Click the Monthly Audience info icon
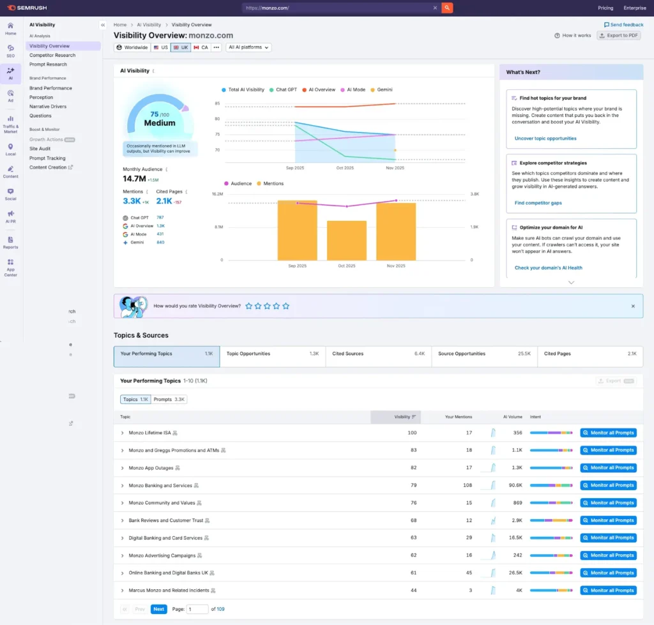This screenshot has height=625, width=654. click(167, 169)
